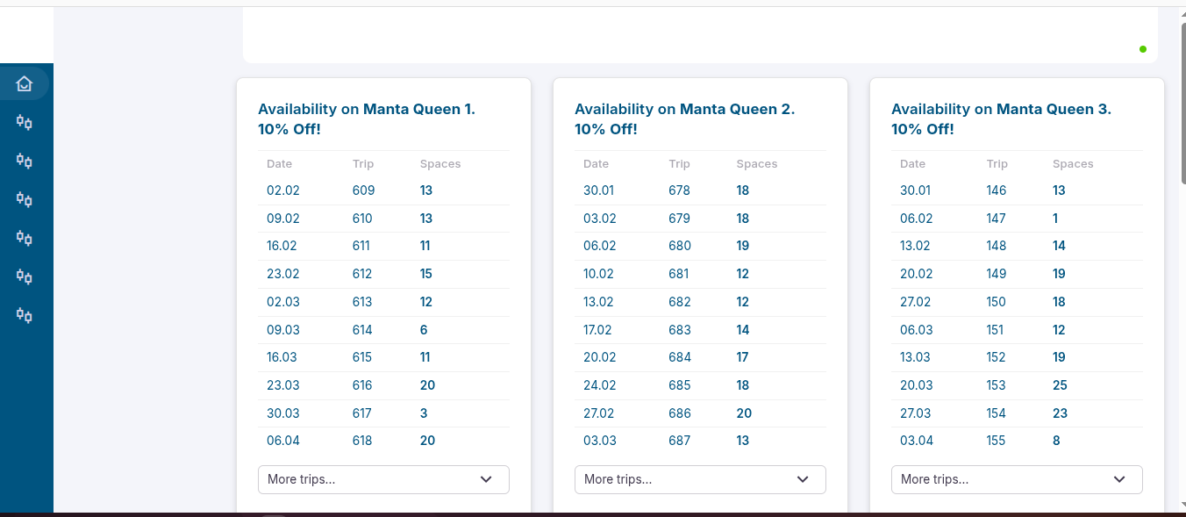Click the fourth candlestick icon in the sidebar
1186x517 pixels.
(x=25, y=239)
